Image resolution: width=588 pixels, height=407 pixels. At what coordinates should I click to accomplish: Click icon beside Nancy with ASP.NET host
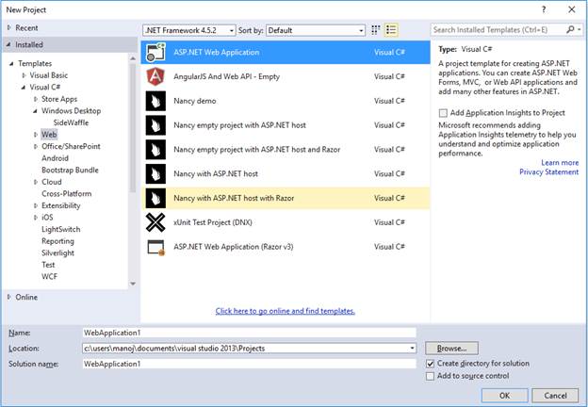coord(155,174)
